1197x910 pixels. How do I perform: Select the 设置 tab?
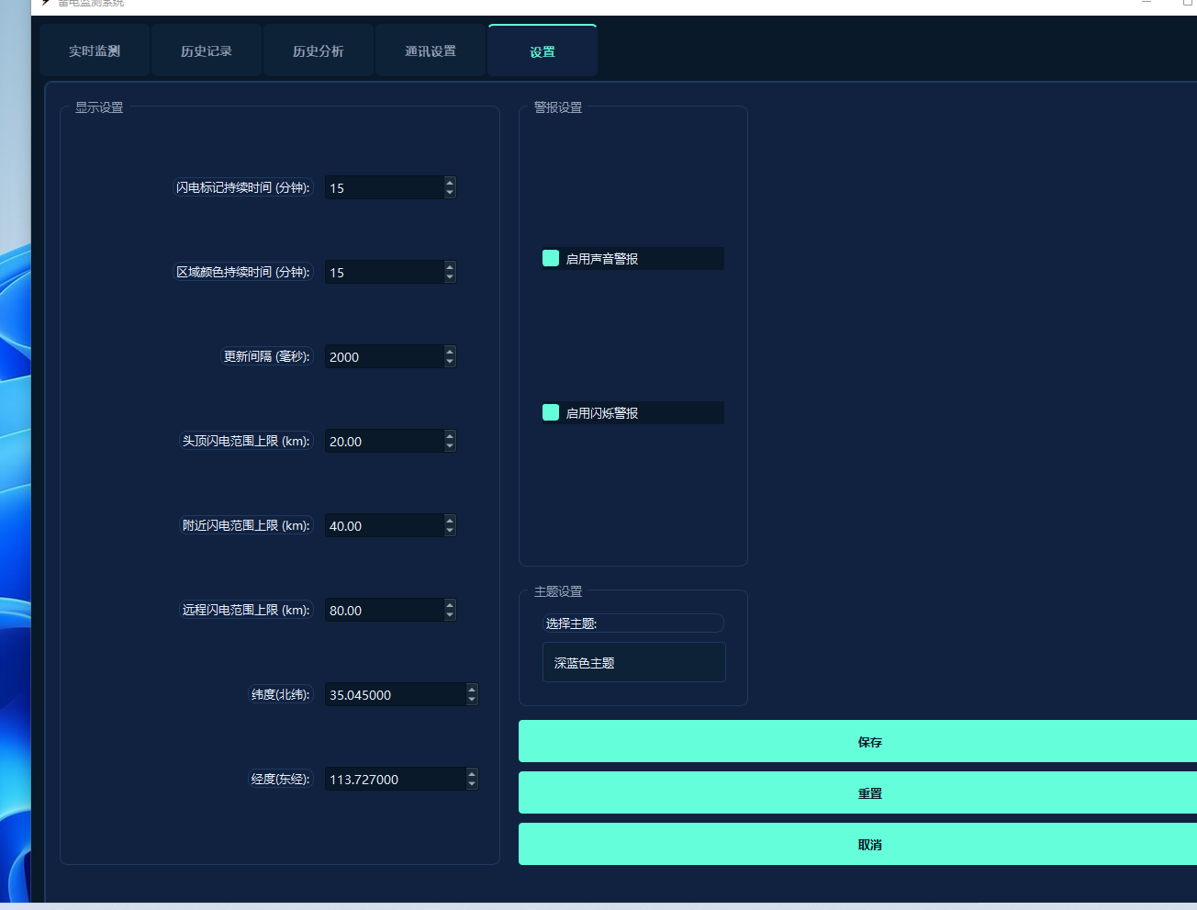tap(543, 51)
